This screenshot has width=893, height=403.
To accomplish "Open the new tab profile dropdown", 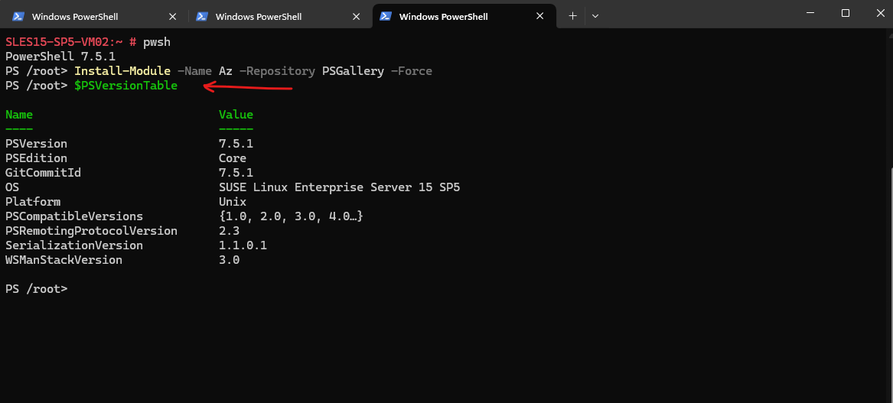I will pyautogui.click(x=595, y=16).
